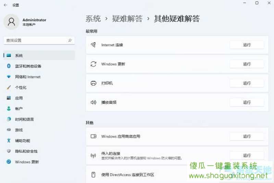Click the 其他 section heading
The width and height of the screenshot is (274, 183).
point(89,123)
